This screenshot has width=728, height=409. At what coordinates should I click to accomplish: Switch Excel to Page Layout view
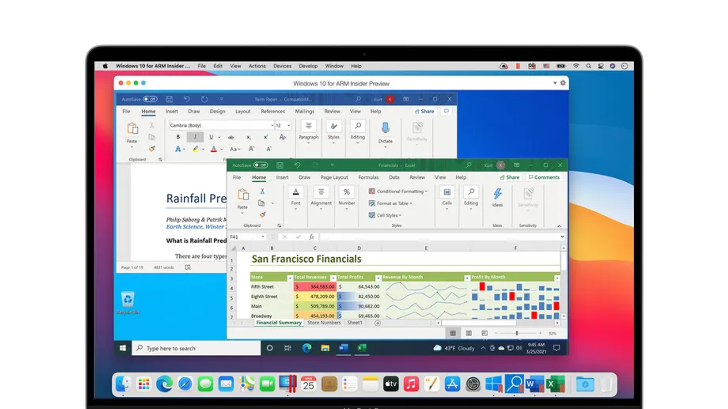469,333
